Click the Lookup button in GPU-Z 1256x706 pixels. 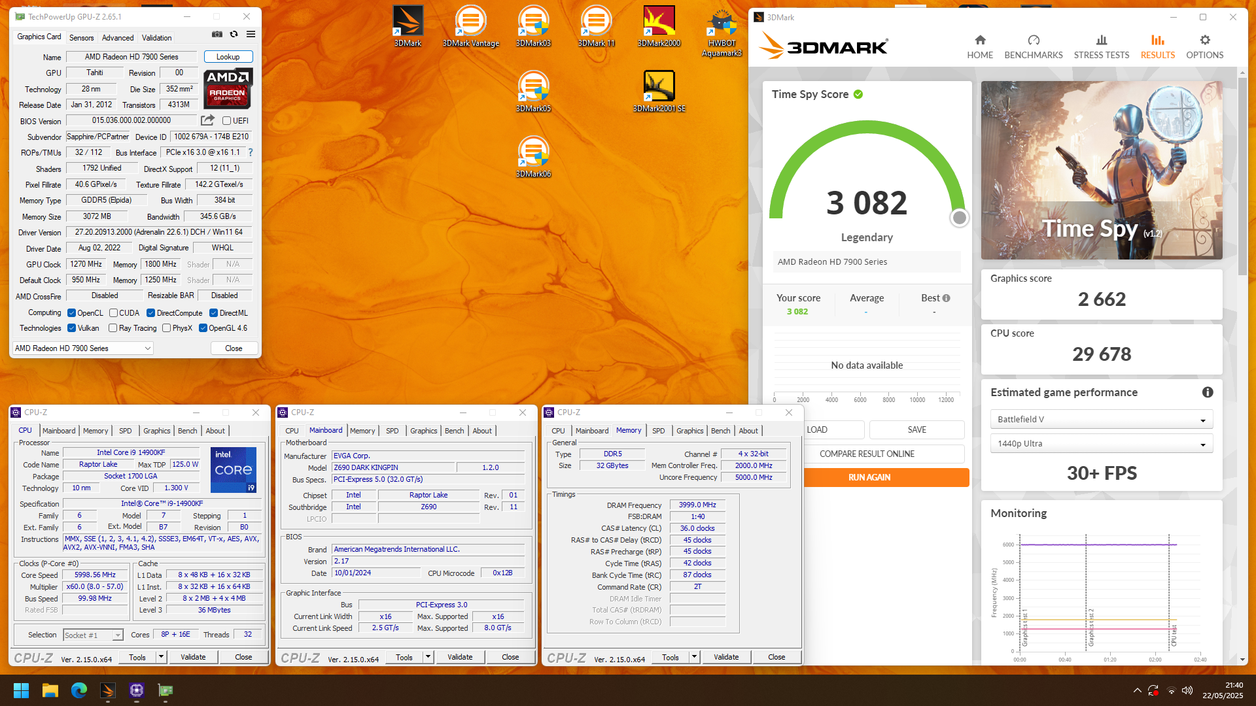pos(228,57)
